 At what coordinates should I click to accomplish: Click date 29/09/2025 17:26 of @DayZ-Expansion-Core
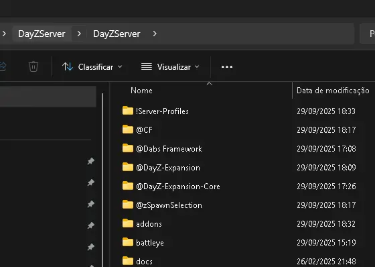(326, 186)
